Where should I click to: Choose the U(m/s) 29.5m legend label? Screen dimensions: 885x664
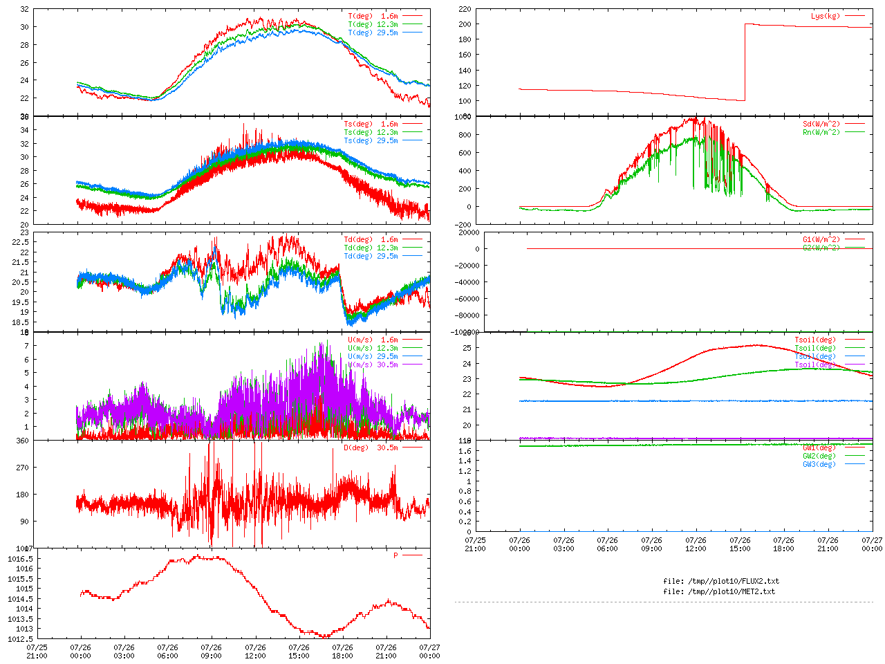coord(373,357)
